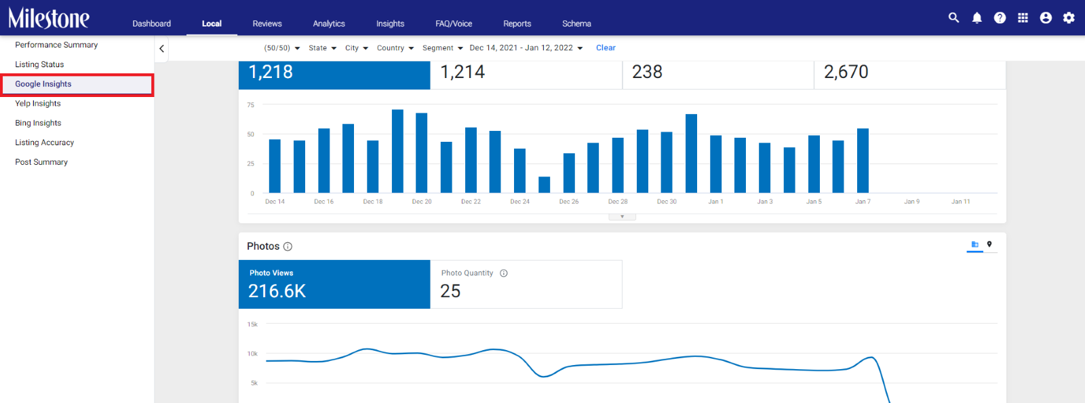Viewport: 1085px width, 403px height.
Task: Switch Photos to chart view
Action: pos(974,244)
